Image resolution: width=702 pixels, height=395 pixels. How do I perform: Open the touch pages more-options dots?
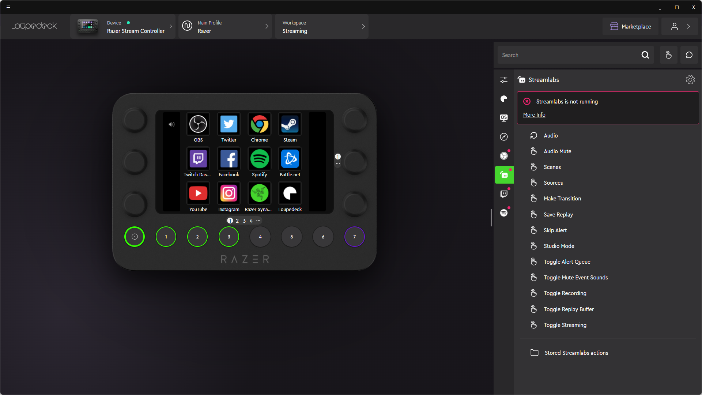(x=258, y=221)
